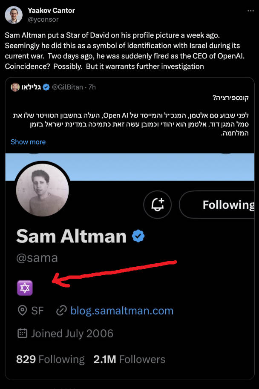Image resolution: width=259 pixels, height=389 pixels.
Task: Click Yaakov Cantor's profile avatar
Action: tap(14, 15)
